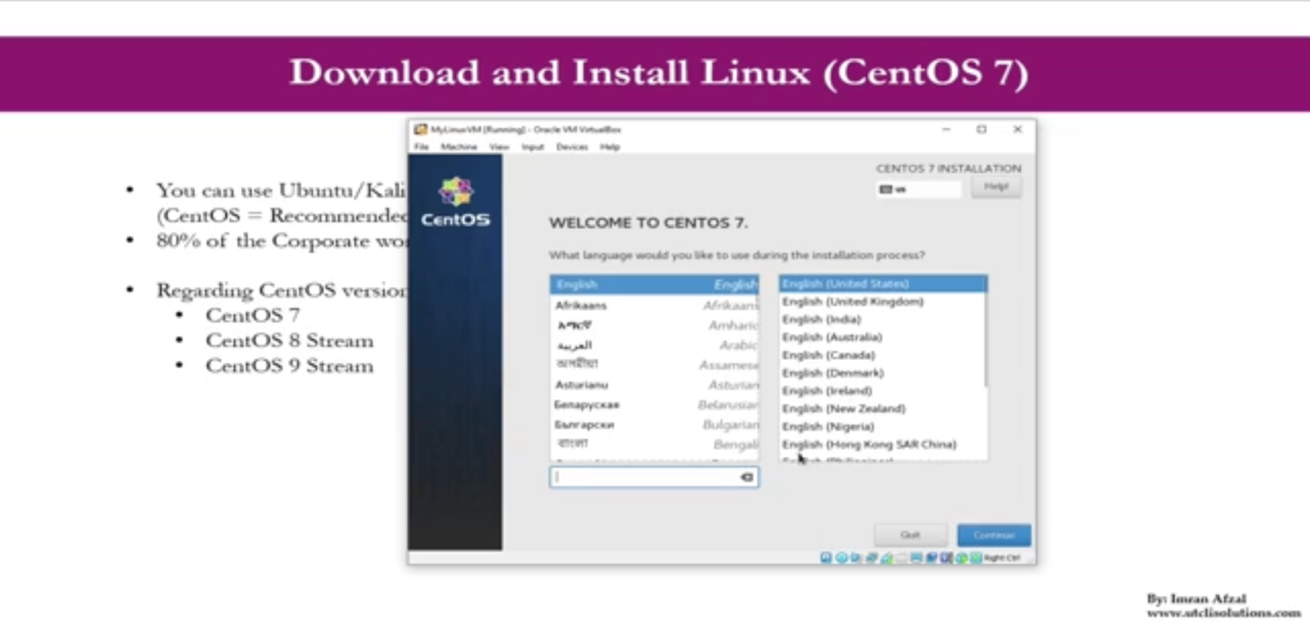Viewport: 1310px width, 622px height.
Task: Select English (Ireland) locale
Action: (x=882, y=390)
